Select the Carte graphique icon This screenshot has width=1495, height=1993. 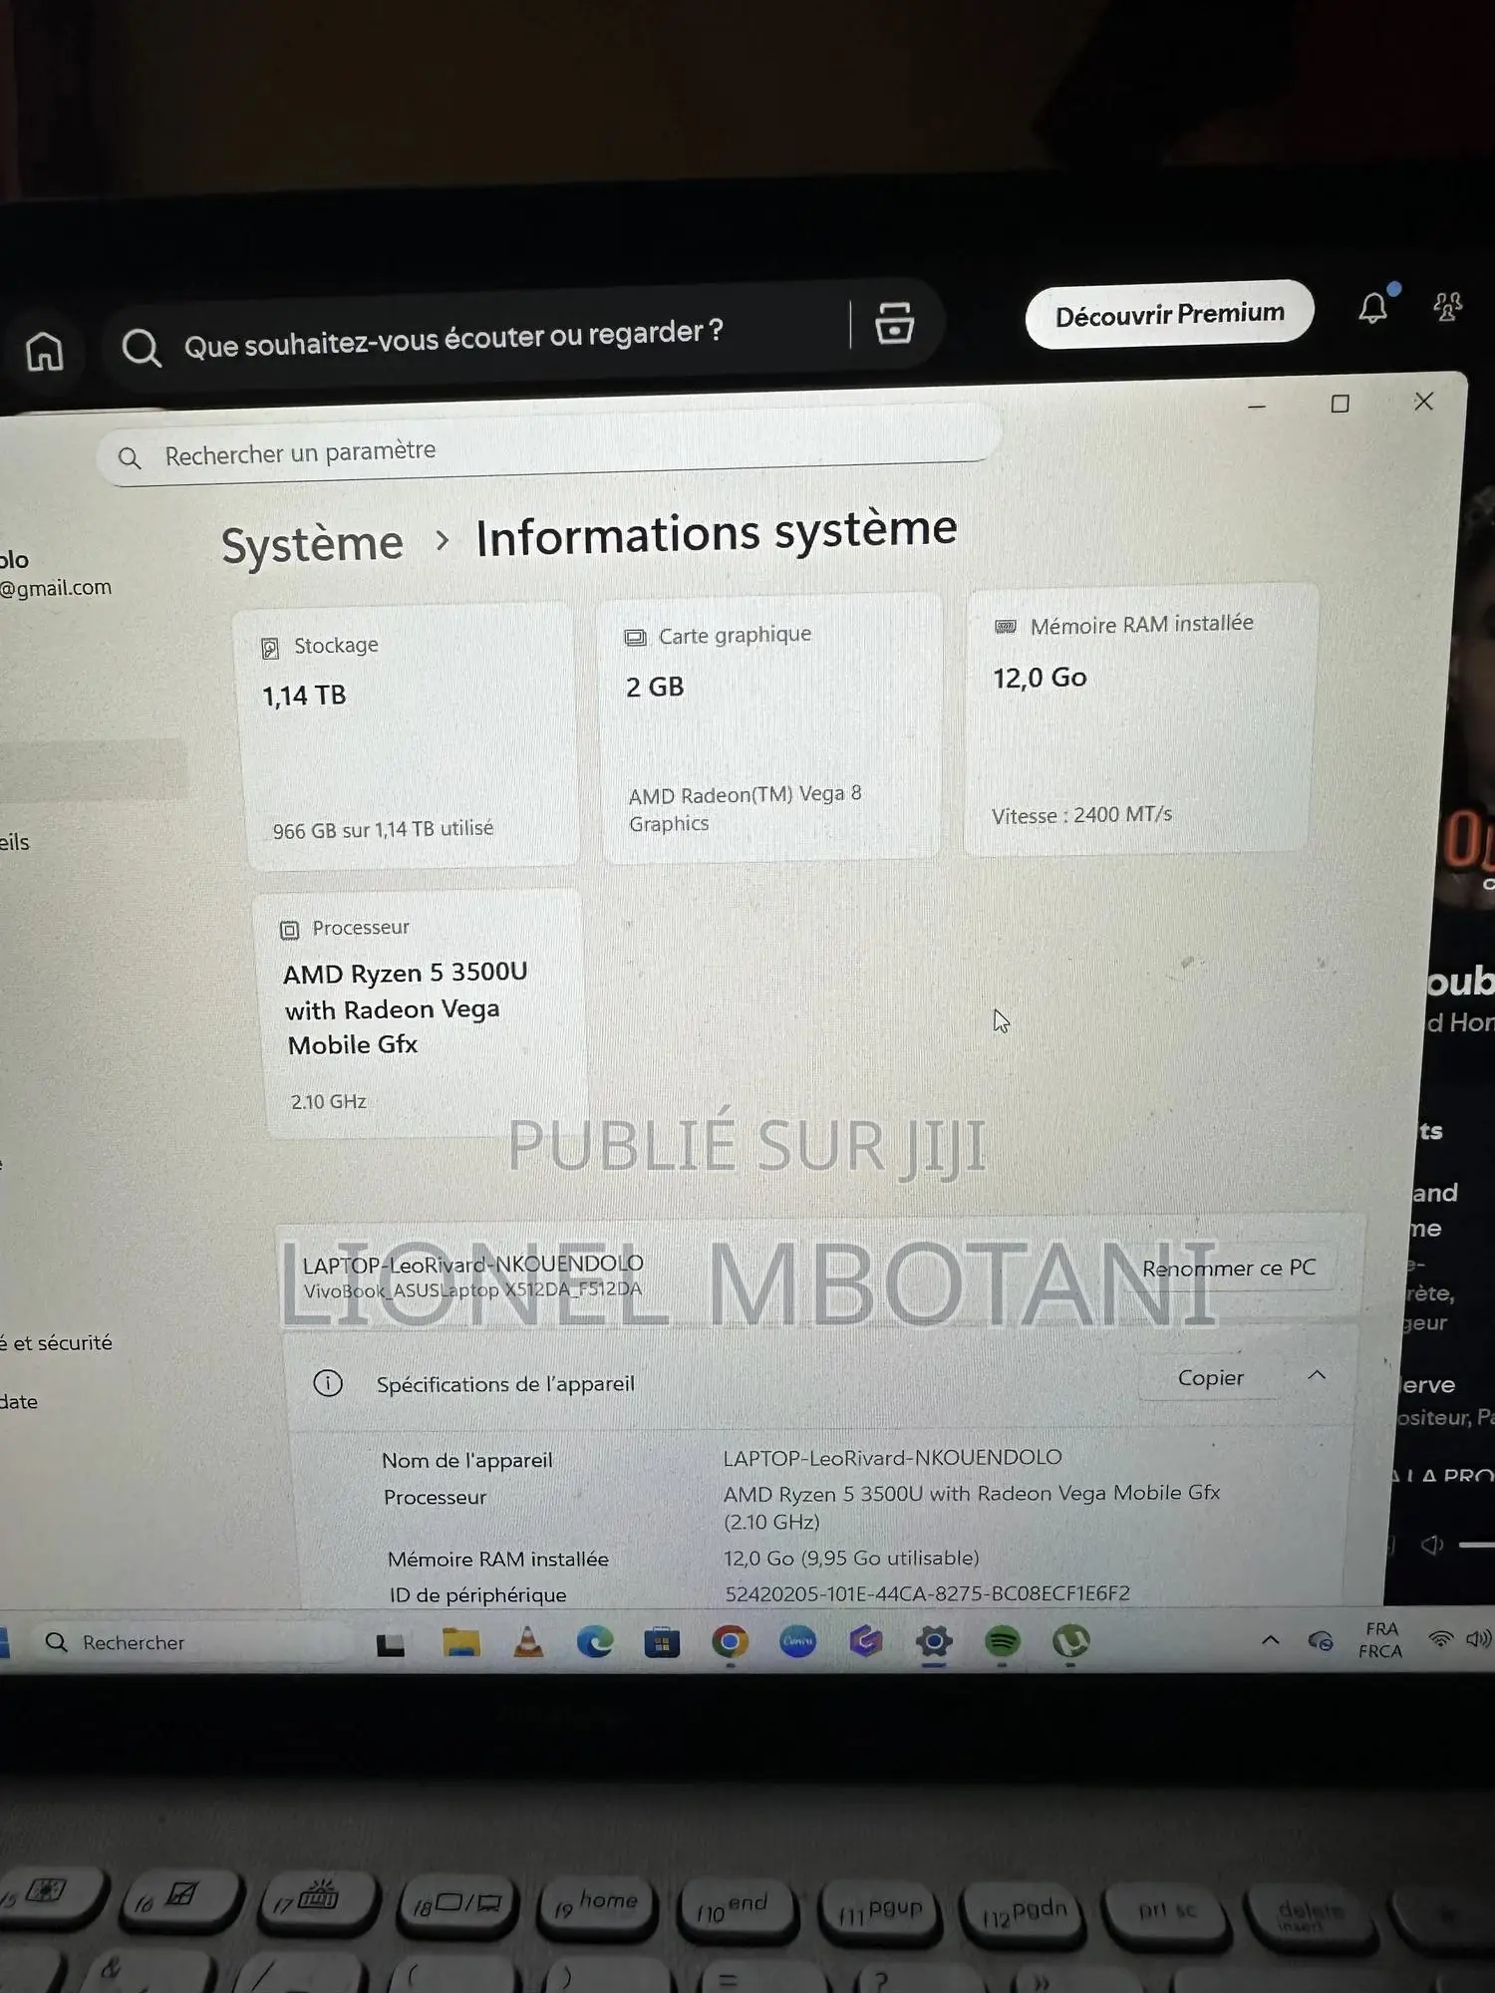(635, 638)
